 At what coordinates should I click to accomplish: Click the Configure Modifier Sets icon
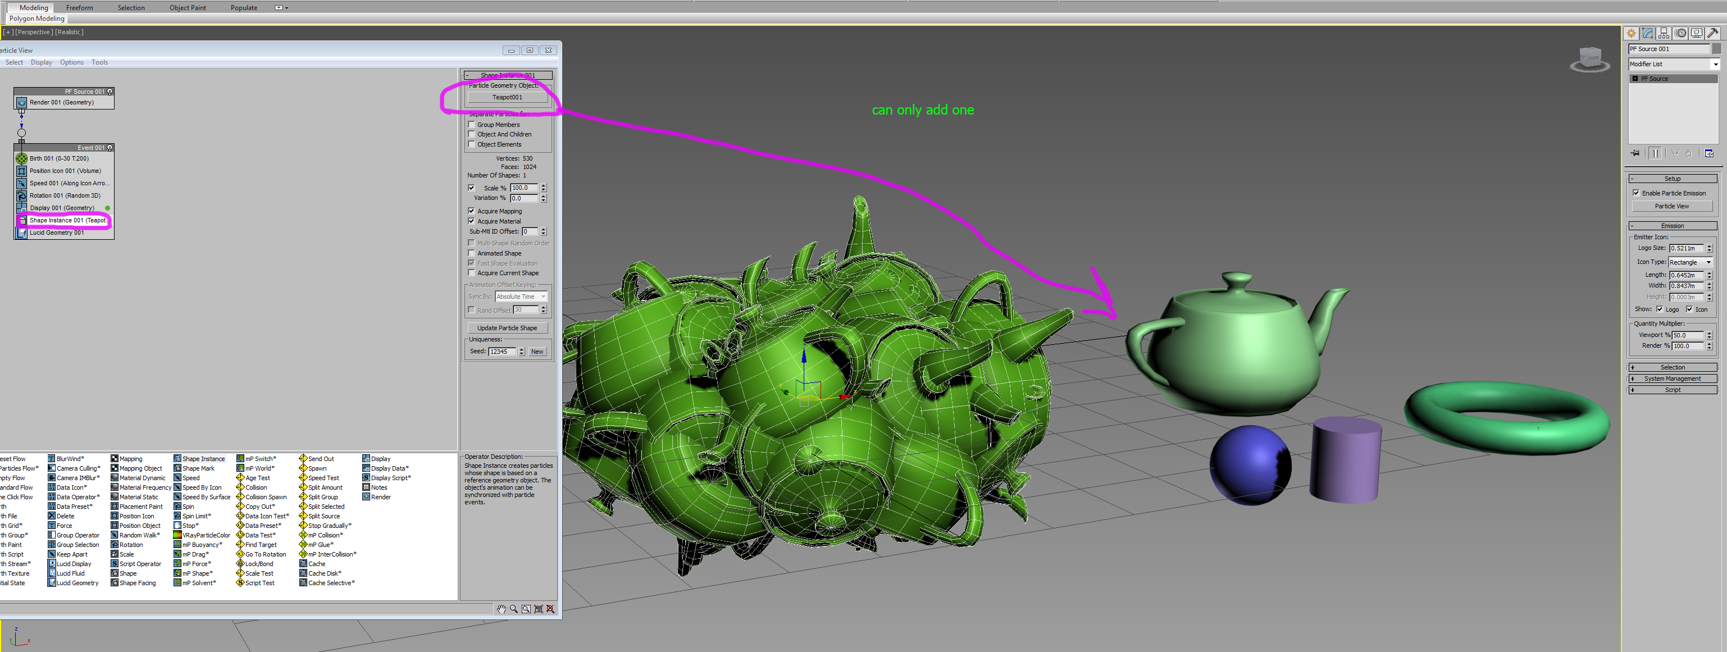point(1709,153)
